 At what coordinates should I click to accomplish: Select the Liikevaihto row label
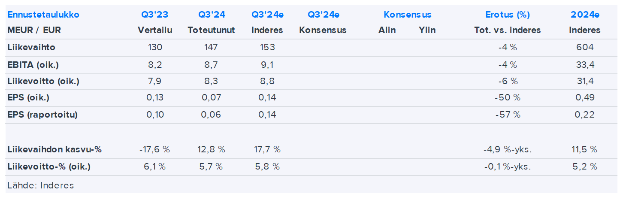(x=31, y=47)
